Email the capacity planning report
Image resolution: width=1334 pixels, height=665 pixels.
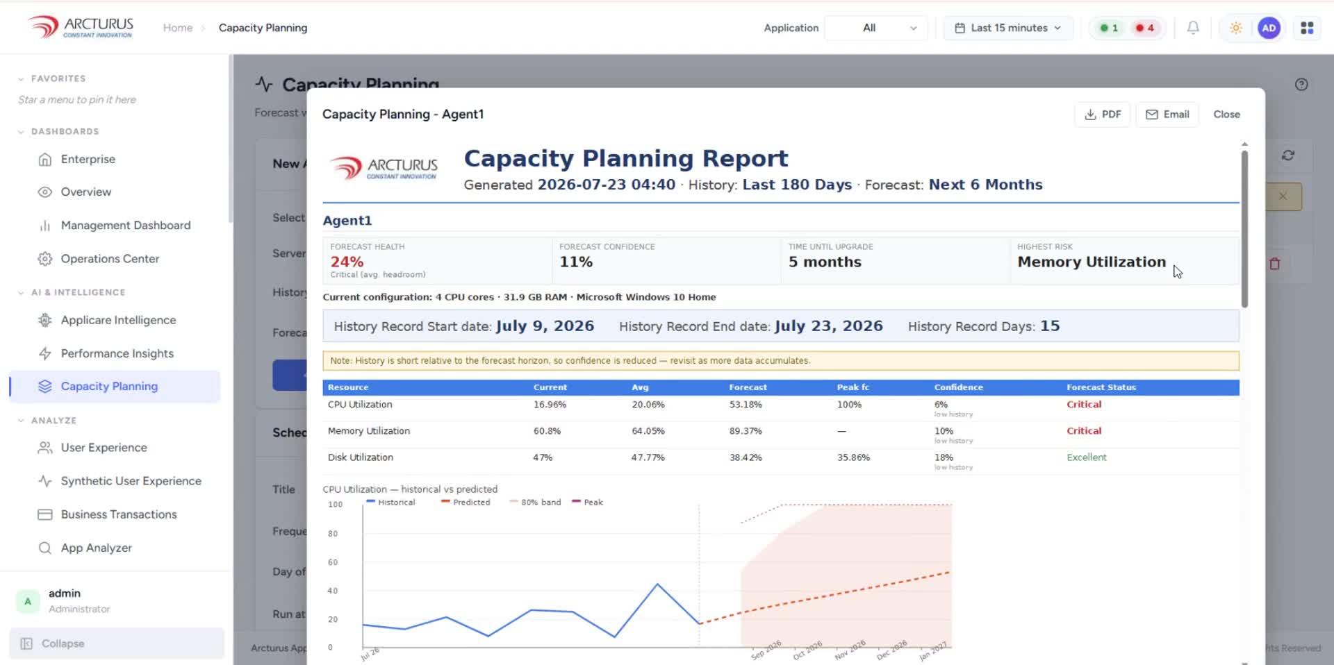pos(1167,115)
